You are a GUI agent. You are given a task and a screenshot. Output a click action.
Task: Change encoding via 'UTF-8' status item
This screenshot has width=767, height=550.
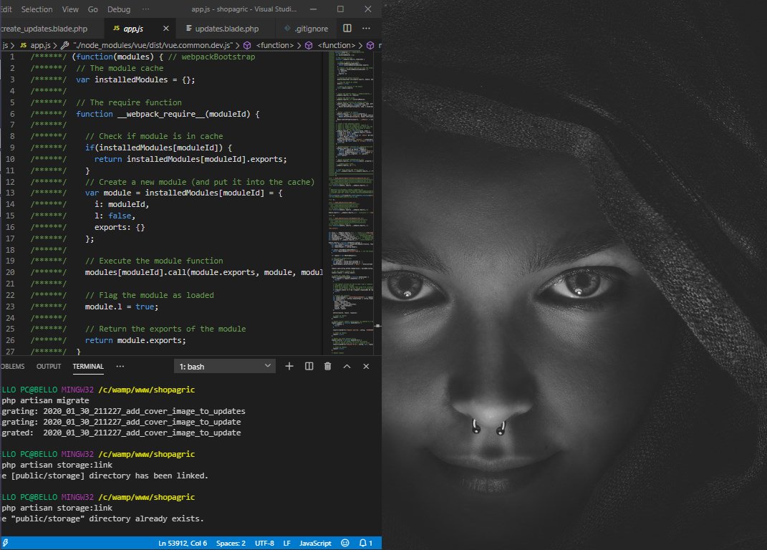[x=264, y=543]
